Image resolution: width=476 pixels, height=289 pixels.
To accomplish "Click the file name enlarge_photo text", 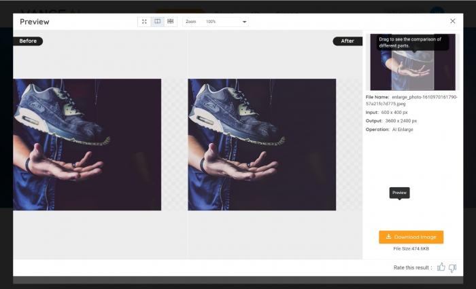I will (x=411, y=100).
